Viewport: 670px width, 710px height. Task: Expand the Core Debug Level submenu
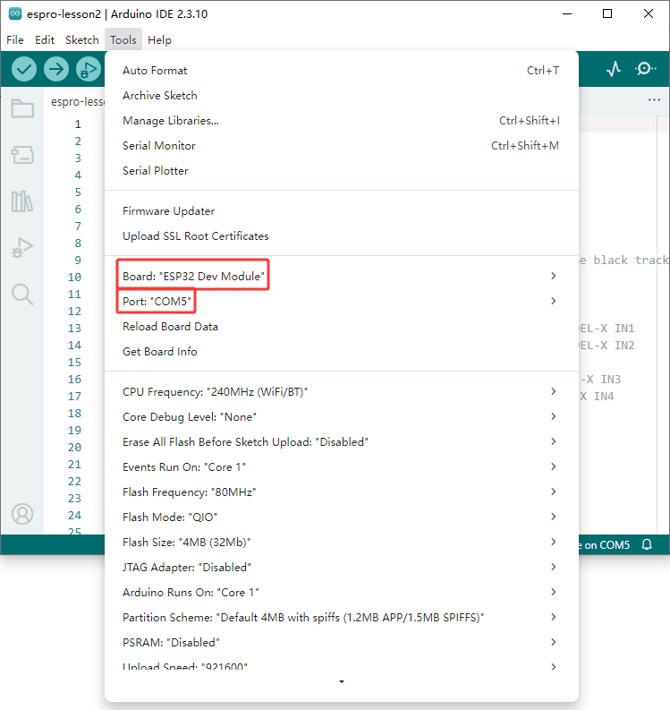342,416
